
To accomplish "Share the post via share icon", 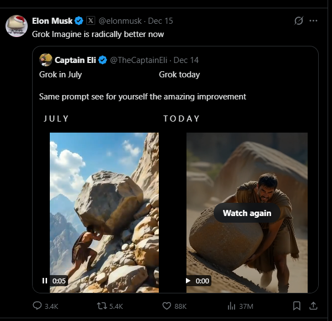I will (x=313, y=306).
